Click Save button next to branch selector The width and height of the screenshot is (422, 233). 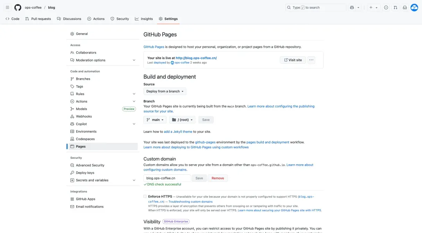[x=206, y=120]
